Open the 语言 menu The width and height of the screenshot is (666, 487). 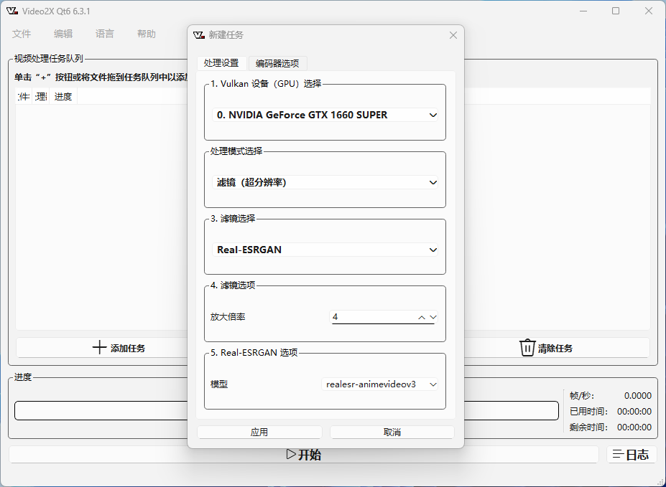coord(104,34)
